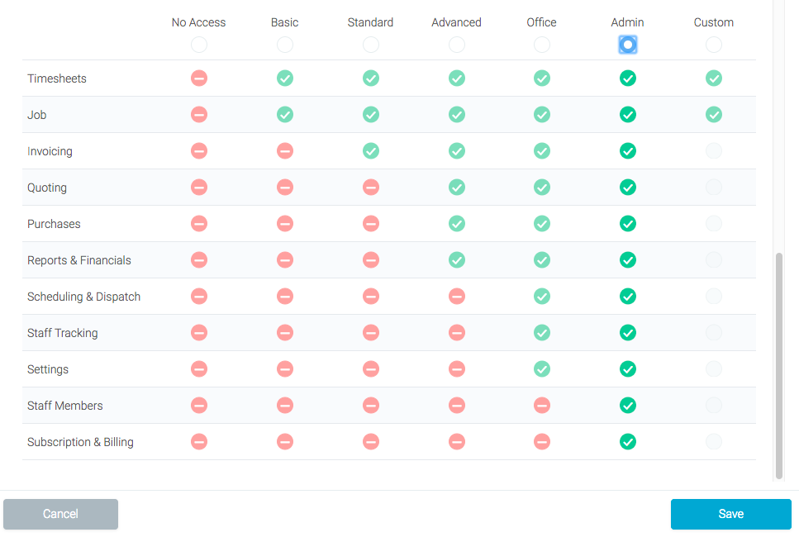Click Staff Tracking check icon under Admin
Screen dimensions: 799x537
click(x=628, y=333)
